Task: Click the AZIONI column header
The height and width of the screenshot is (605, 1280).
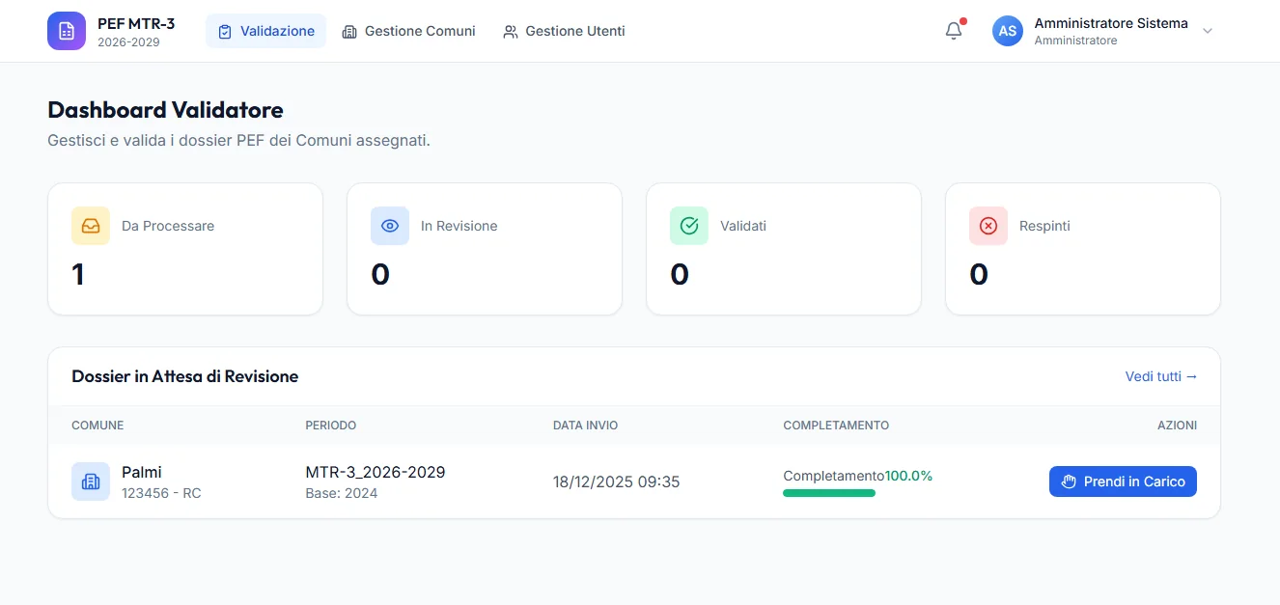Action: (x=1178, y=426)
